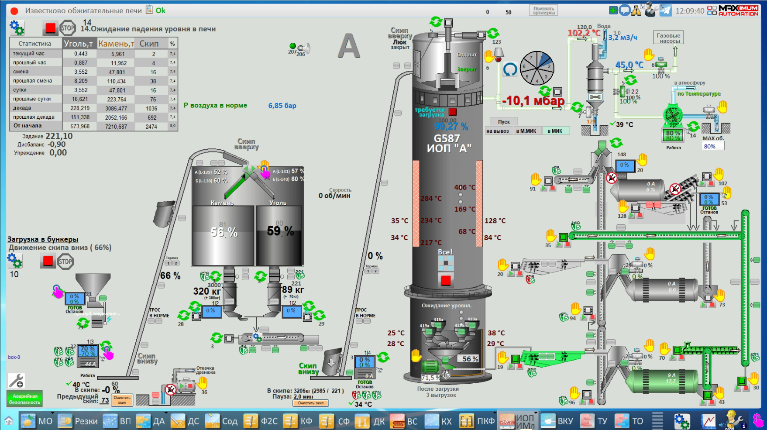The image size is (767, 430).
Task: Click the MAX об. 80% input field
Action: 713,146
